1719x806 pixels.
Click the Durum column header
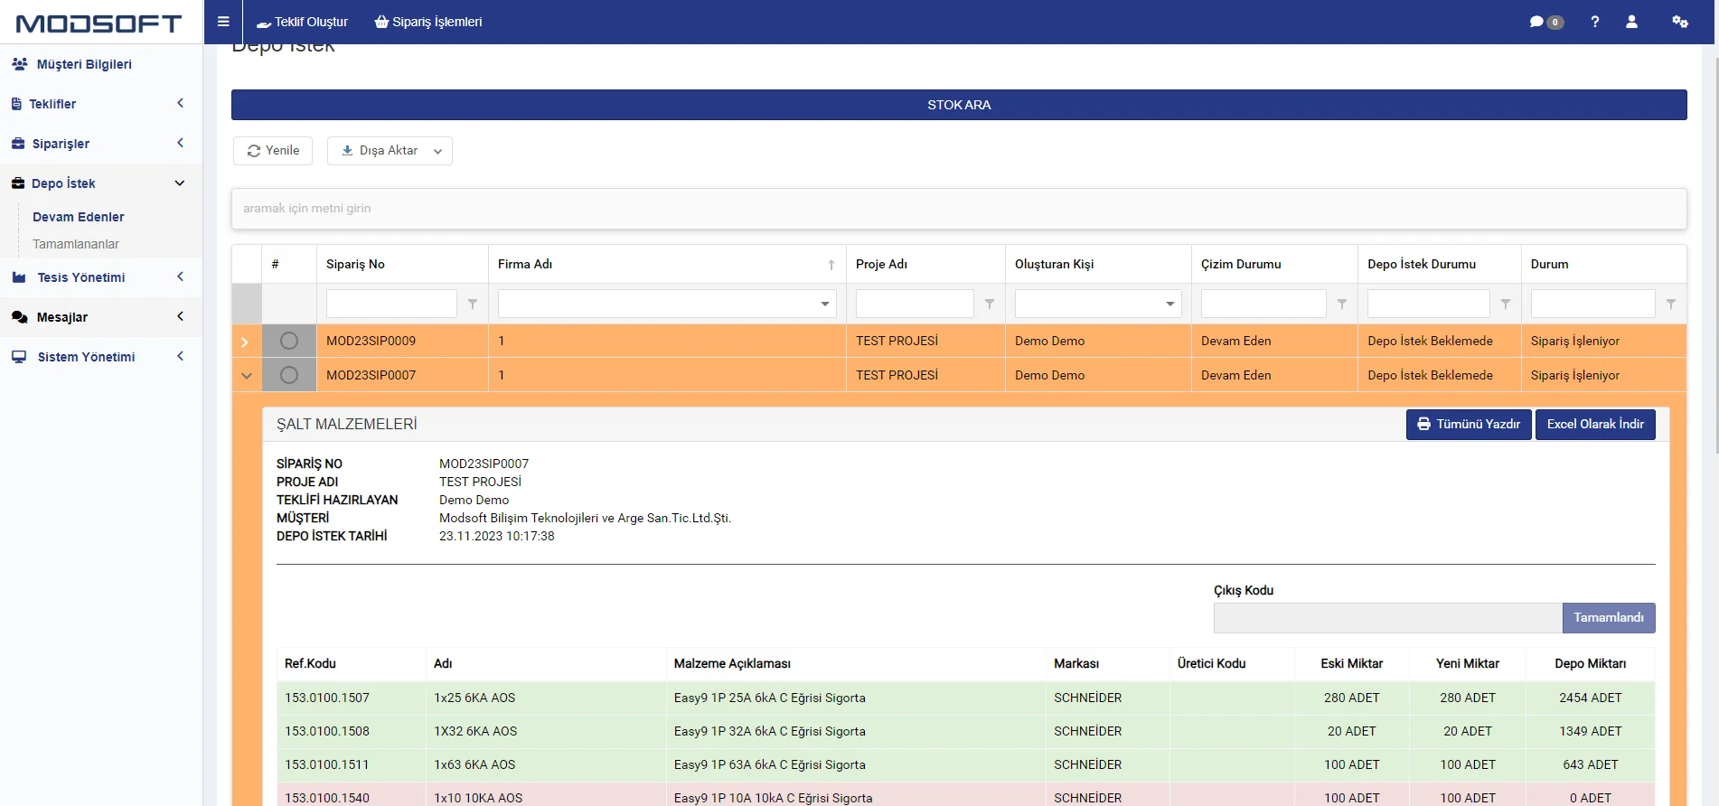(1603, 264)
